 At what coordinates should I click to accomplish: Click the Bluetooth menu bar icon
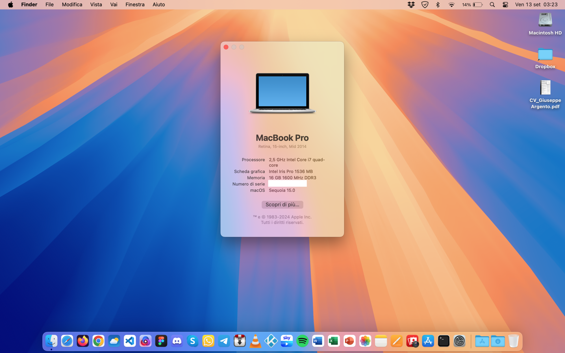pos(438,5)
